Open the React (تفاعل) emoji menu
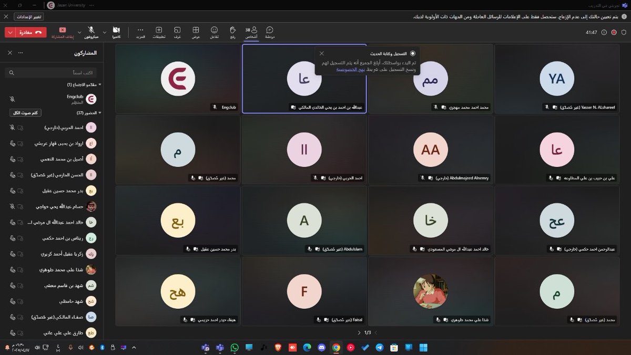The width and height of the screenshot is (631, 355). tap(214, 32)
